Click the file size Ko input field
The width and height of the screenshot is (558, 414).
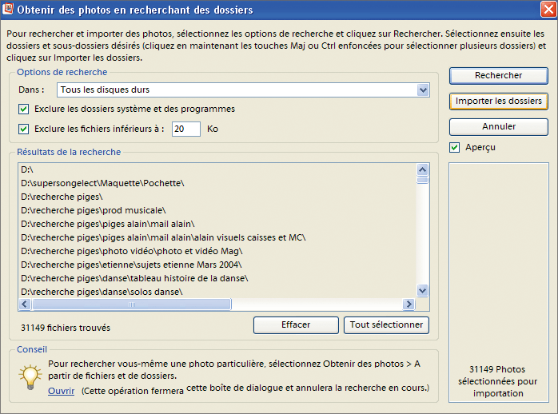[x=185, y=129]
